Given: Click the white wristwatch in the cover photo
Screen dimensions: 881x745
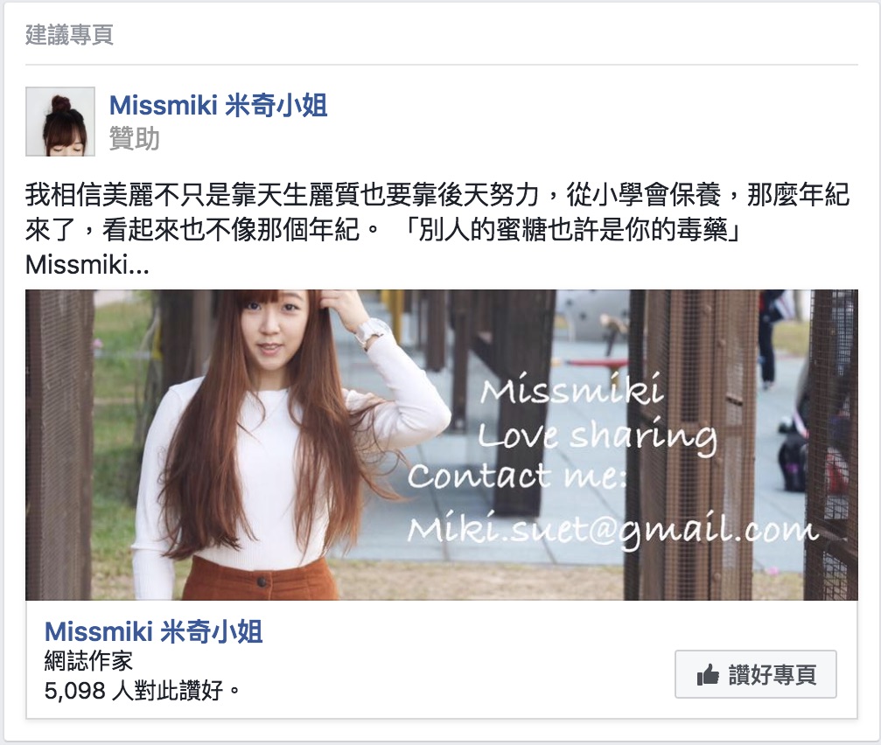Looking at the screenshot, I should 371,331.
